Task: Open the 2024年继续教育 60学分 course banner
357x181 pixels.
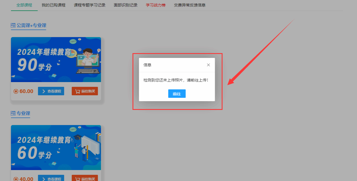Action: tap(56, 148)
